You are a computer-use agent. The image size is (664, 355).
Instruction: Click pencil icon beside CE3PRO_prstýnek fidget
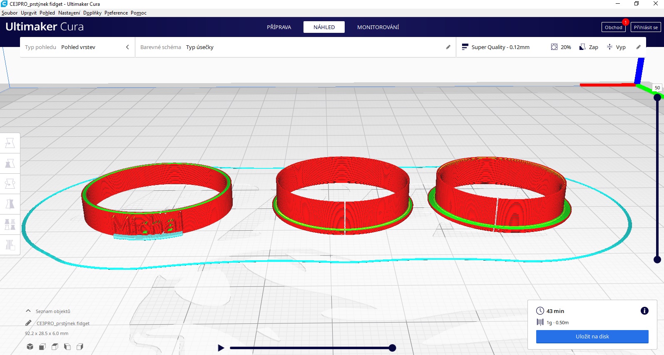click(x=28, y=323)
